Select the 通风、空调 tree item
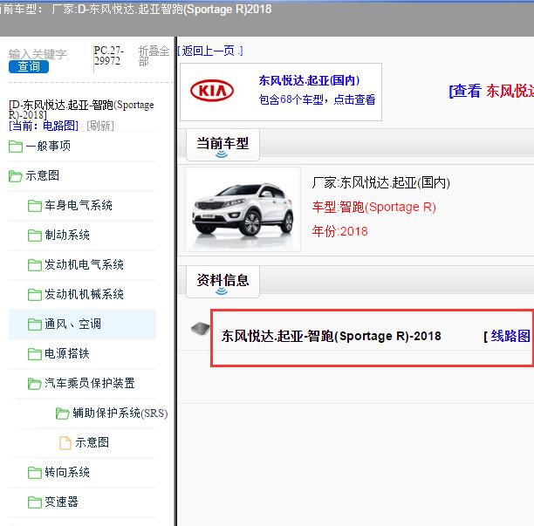 click(x=73, y=324)
